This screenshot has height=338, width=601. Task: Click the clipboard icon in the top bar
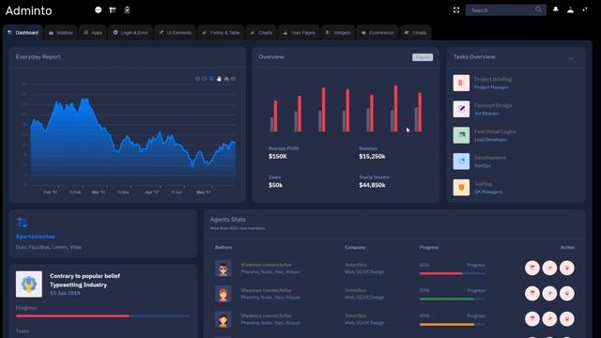[127, 10]
